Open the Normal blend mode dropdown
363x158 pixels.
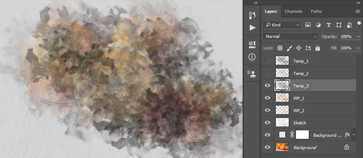[290, 37]
